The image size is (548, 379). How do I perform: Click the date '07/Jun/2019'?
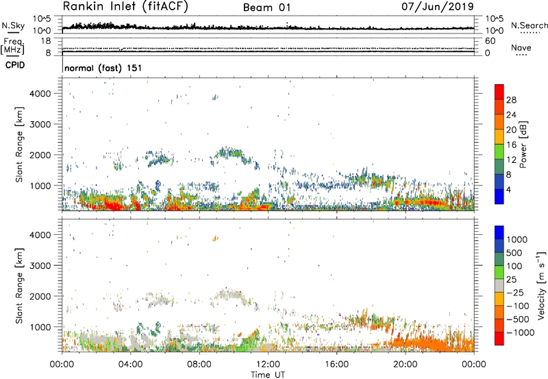click(x=438, y=6)
